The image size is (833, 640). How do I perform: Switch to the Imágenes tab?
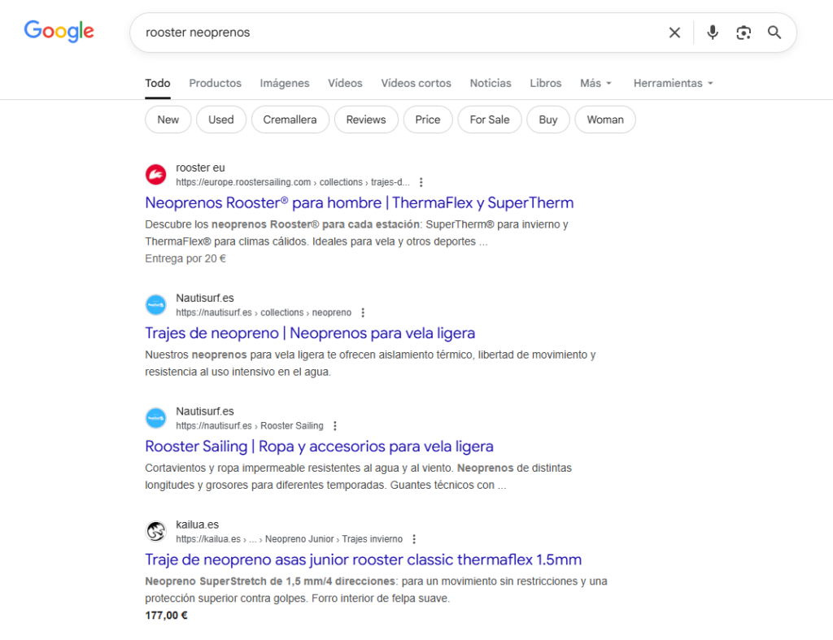pyautogui.click(x=285, y=83)
